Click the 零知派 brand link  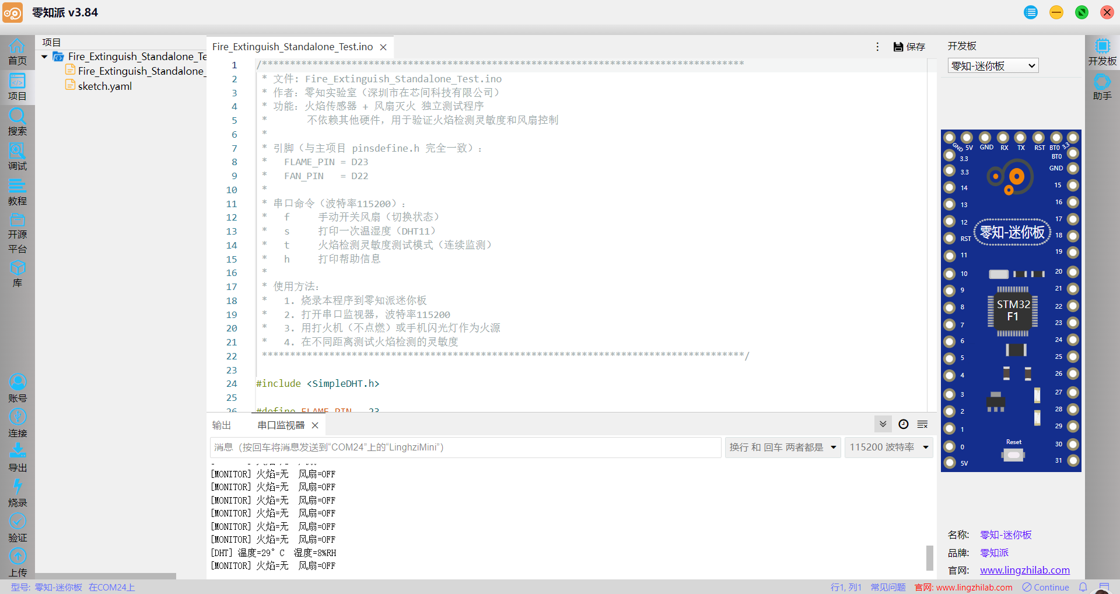pos(995,553)
